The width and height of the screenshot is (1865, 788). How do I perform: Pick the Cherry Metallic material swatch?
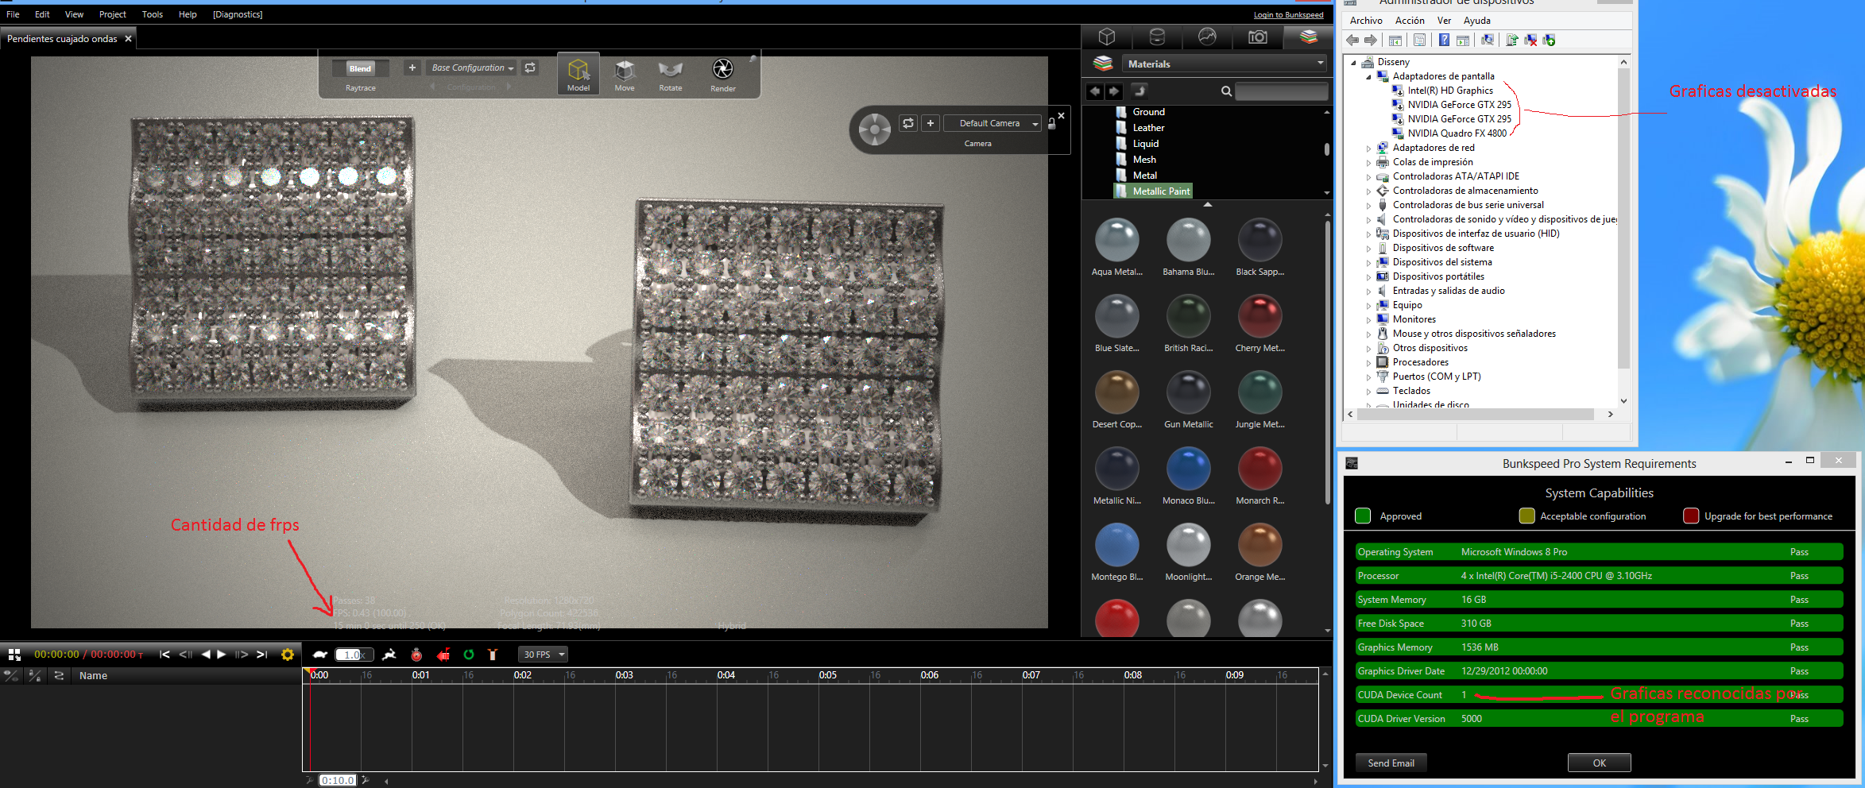(1260, 316)
